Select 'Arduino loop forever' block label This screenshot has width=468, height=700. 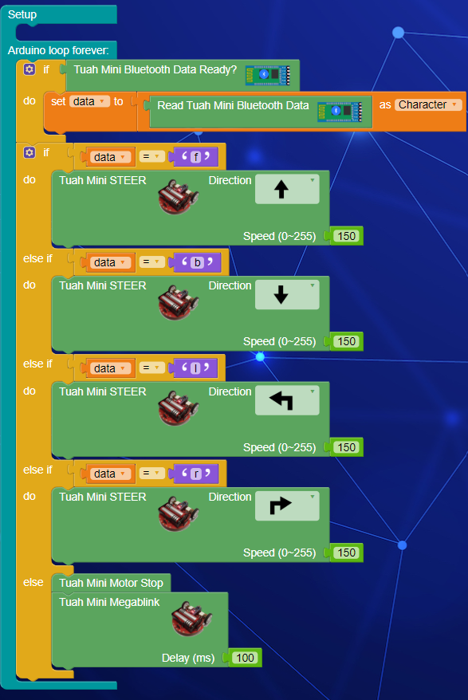(x=58, y=50)
